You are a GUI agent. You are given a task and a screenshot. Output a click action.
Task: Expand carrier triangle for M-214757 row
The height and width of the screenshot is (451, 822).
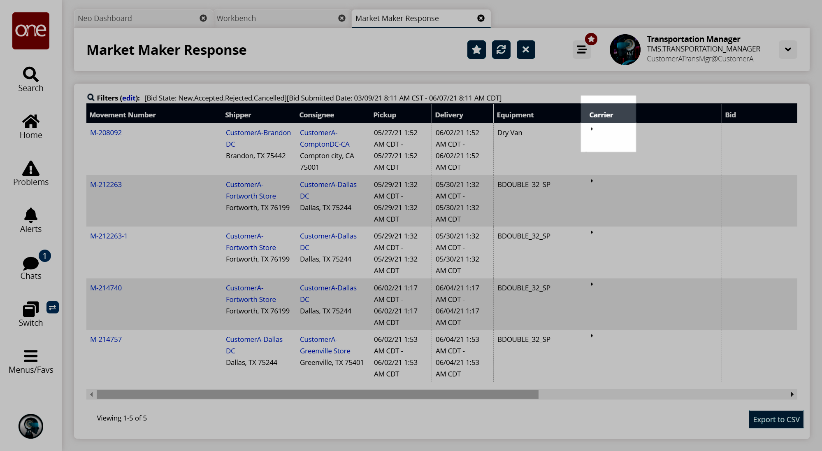(x=592, y=336)
